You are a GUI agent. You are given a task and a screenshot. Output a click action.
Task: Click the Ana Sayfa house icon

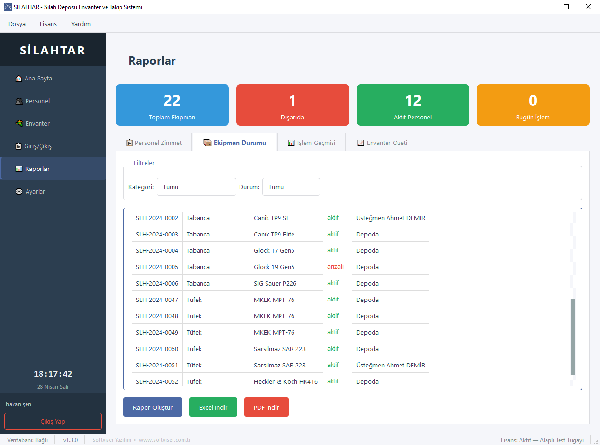[19, 79]
